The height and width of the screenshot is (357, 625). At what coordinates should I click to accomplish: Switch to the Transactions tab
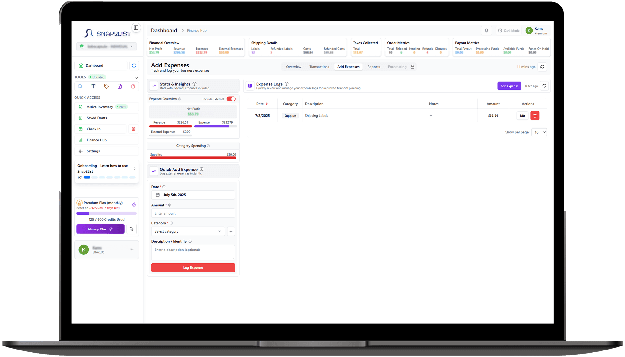(319, 67)
